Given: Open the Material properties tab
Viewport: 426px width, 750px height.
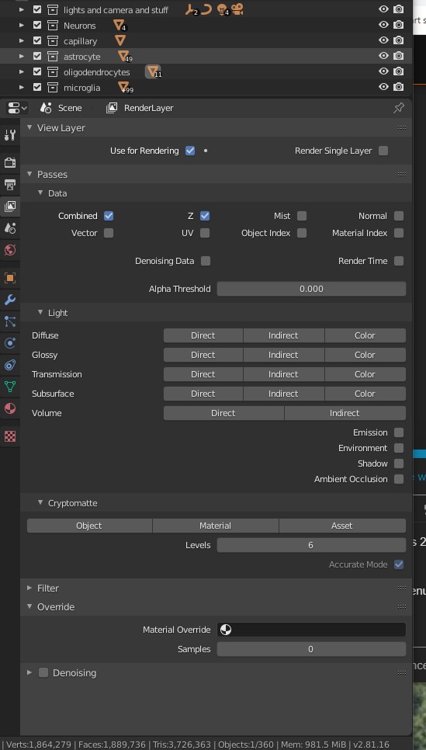Looking at the screenshot, I should point(10,408).
